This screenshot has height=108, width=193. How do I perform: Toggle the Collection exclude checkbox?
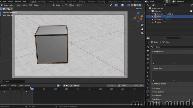tap(191, 11)
